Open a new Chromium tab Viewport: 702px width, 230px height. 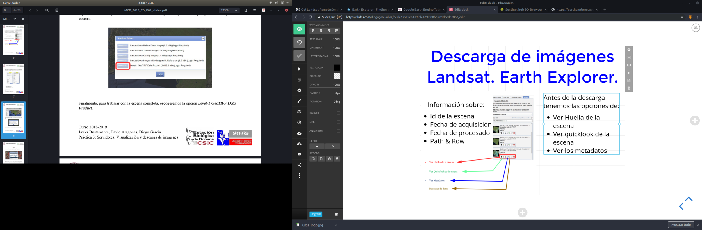point(605,10)
